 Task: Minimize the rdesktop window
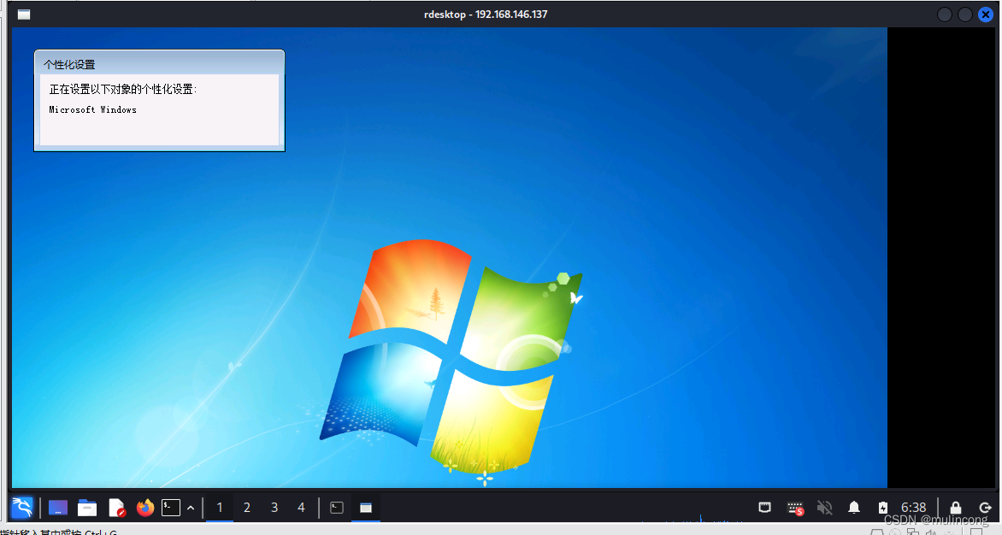(945, 14)
